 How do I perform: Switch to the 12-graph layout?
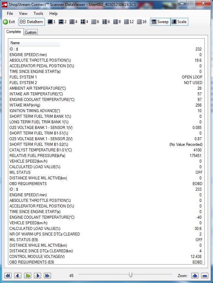[x=129, y=22]
